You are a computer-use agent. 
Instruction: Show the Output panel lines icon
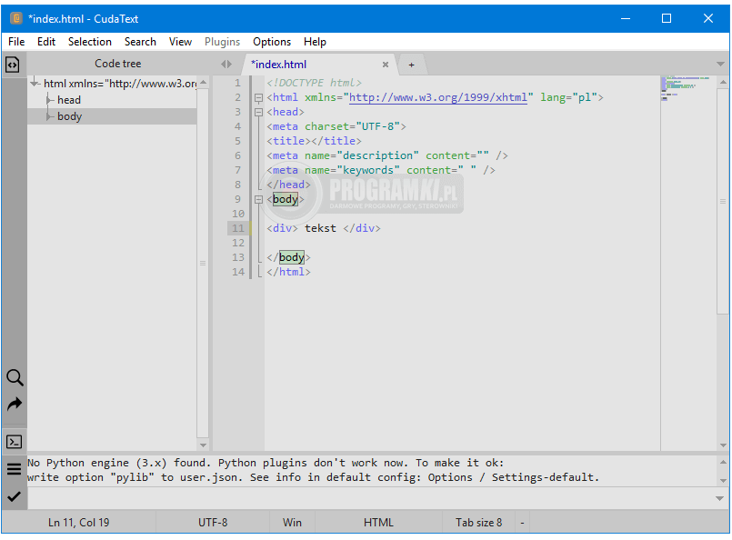pyautogui.click(x=14, y=468)
